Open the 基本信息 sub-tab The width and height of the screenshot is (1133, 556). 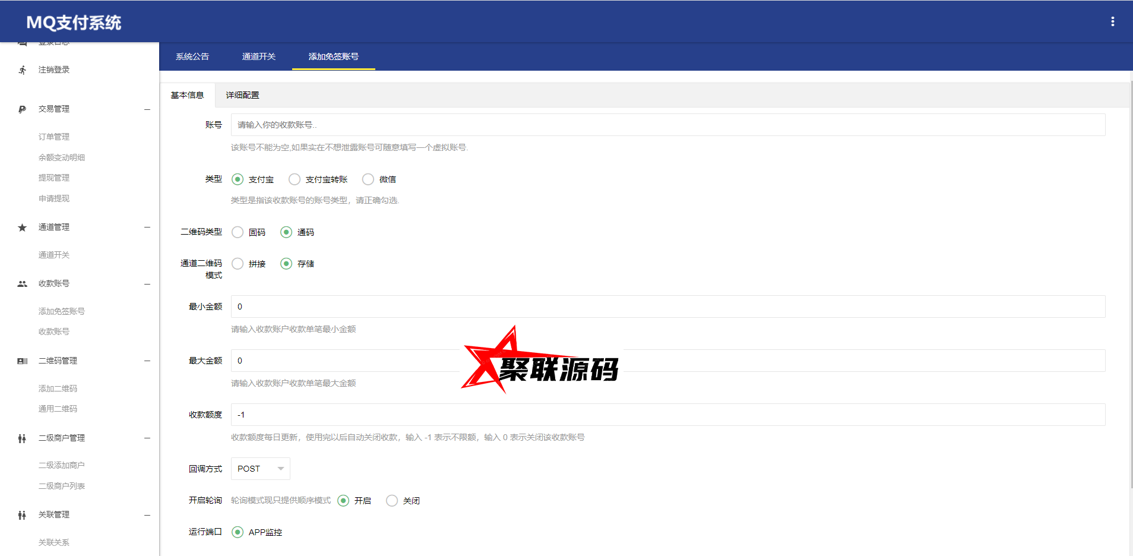[x=188, y=95]
